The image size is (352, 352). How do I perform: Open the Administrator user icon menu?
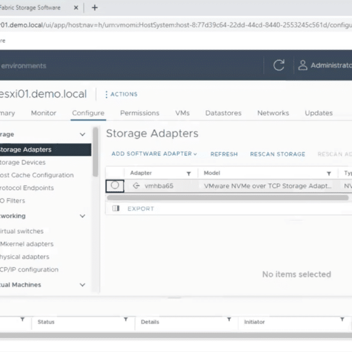[x=303, y=66]
